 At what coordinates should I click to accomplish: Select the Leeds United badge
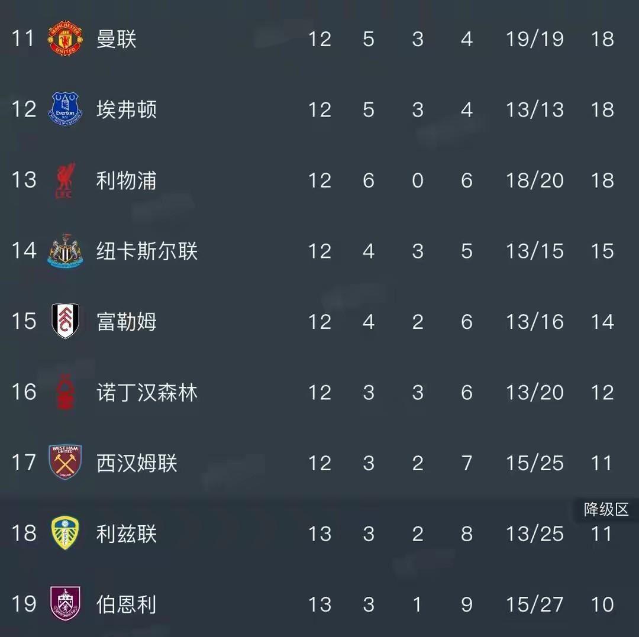point(65,533)
